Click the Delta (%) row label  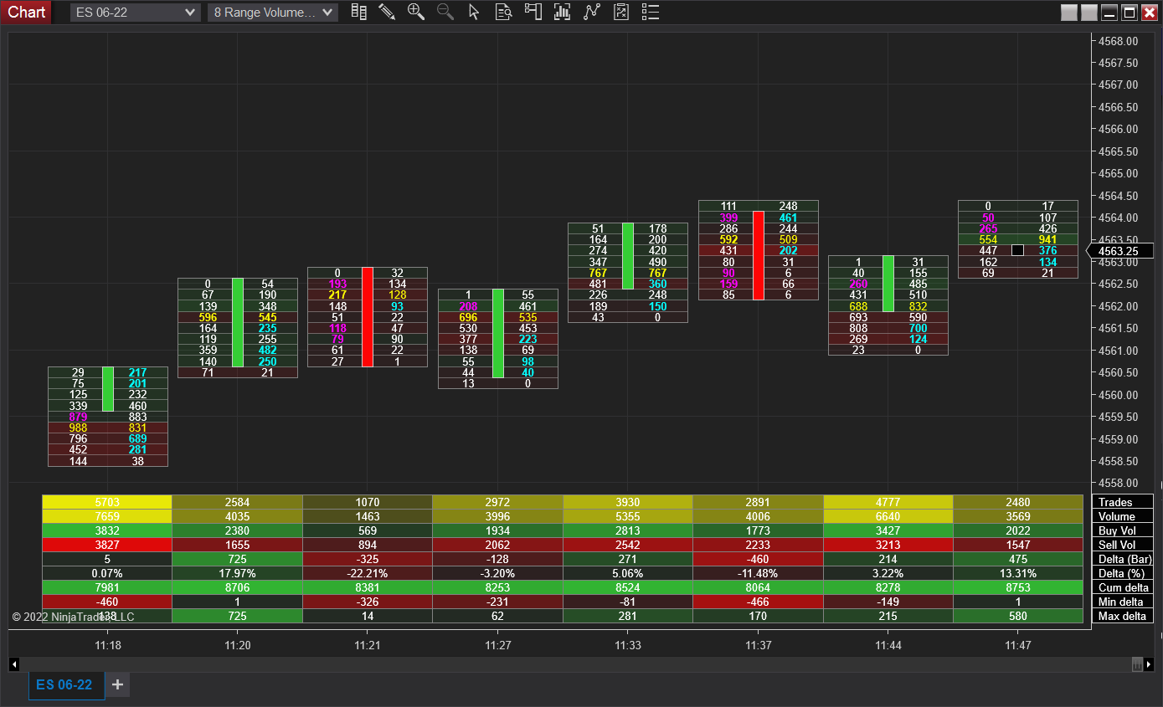pos(1121,573)
